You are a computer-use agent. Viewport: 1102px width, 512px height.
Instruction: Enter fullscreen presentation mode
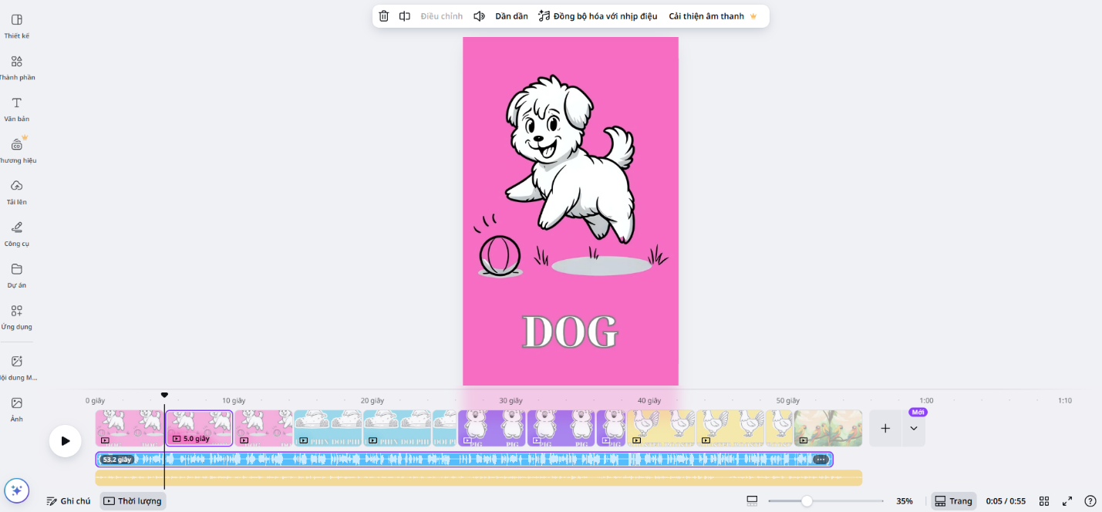coord(1067,501)
